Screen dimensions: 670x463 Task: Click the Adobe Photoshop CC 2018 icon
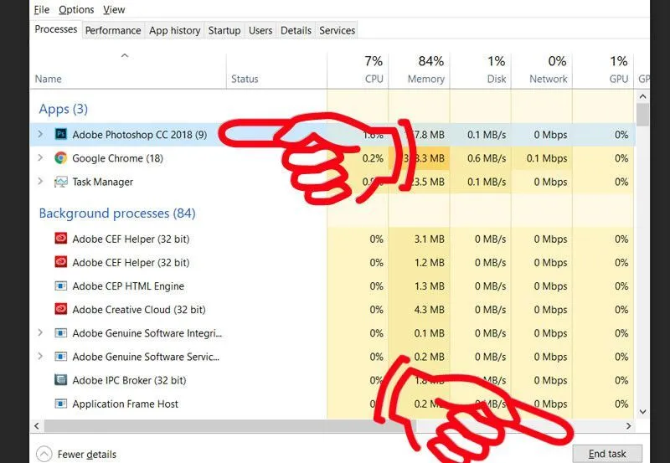coord(60,134)
